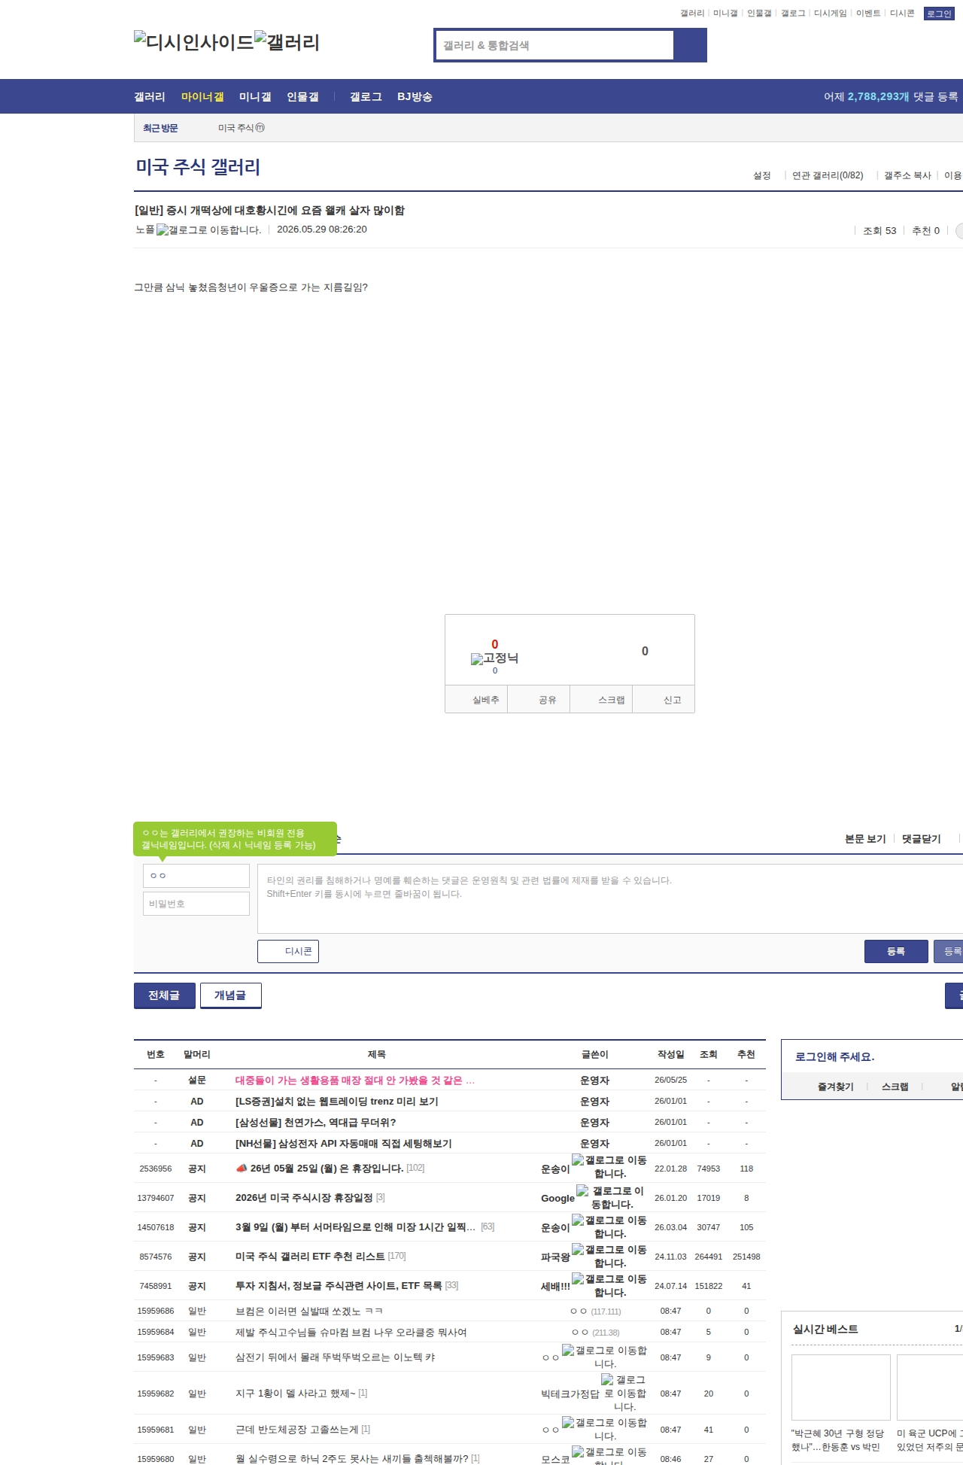
Task: Click the 갤주소 복사 link
Action: pos(907,175)
